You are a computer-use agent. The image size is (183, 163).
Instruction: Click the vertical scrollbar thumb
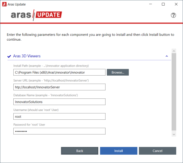(174, 92)
